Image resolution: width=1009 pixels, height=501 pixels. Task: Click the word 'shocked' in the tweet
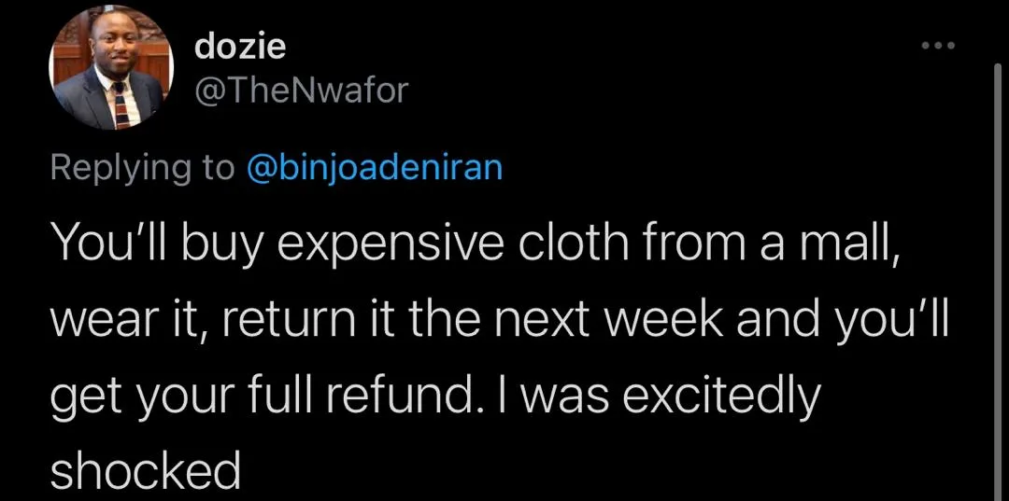click(146, 470)
